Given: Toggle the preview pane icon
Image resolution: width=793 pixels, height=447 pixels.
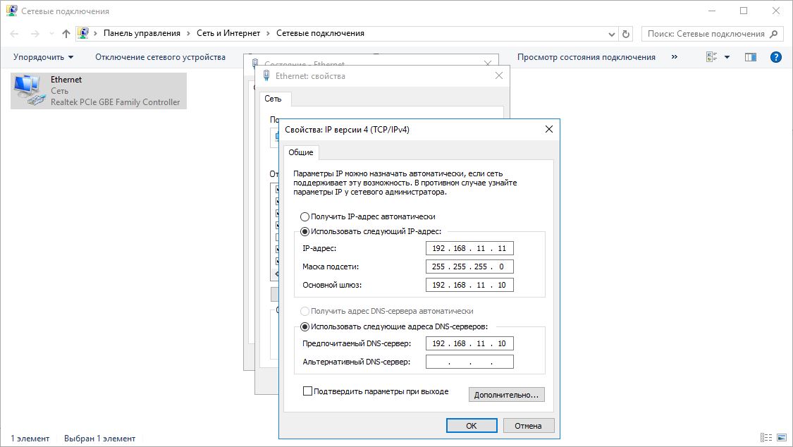Looking at the screenshot, I should pyautogui.click(x=750, y=57).
